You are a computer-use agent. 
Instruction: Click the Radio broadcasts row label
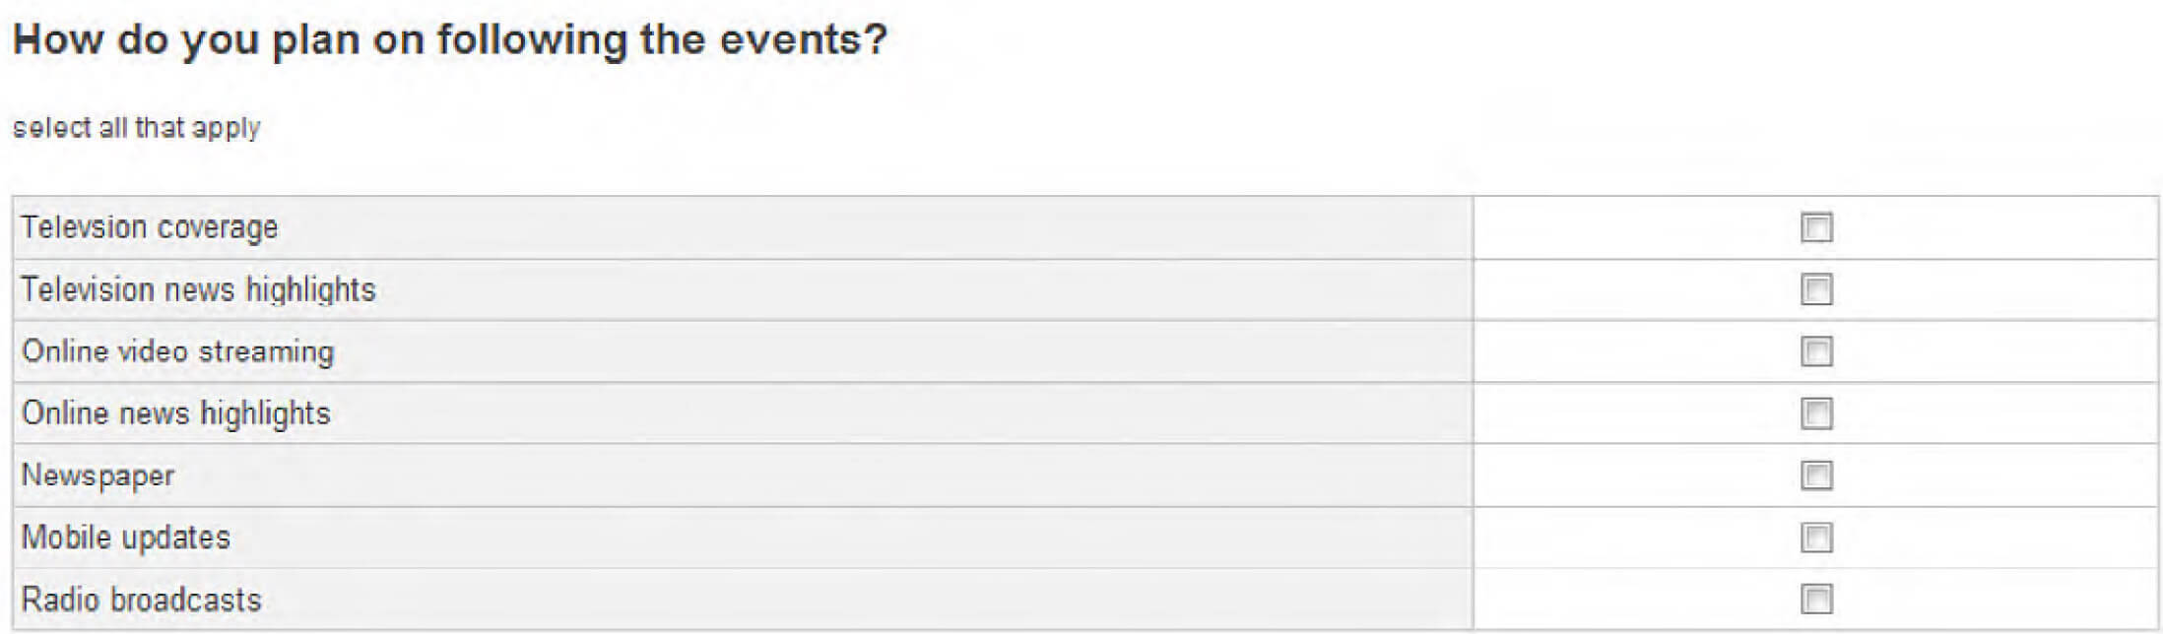pos(141,600)
